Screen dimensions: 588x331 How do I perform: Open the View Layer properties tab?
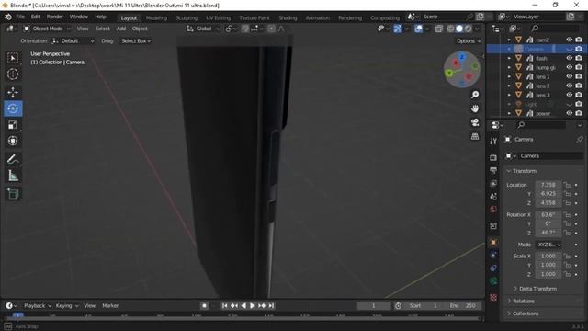pos(493,184)
